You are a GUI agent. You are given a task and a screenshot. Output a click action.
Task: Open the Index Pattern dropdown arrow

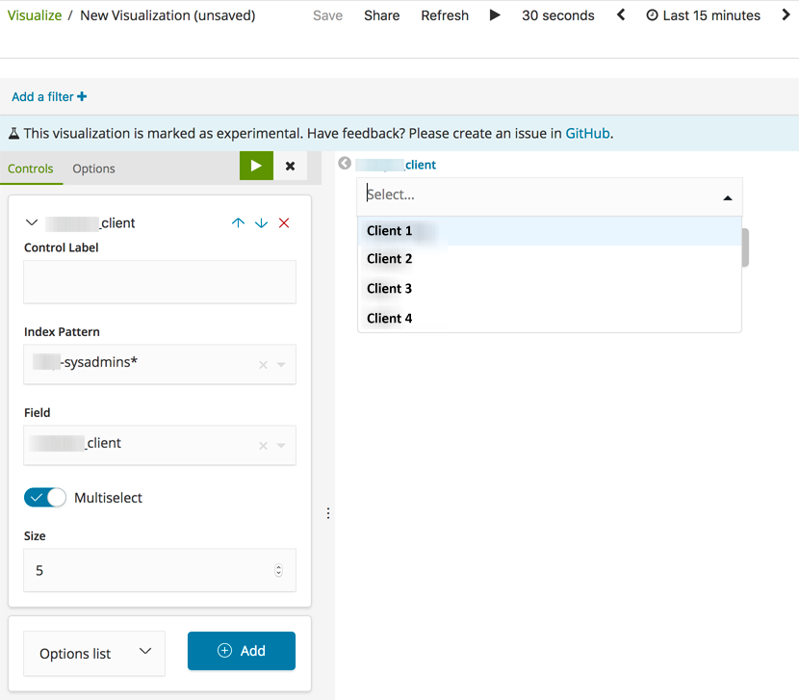click(281, 365)
